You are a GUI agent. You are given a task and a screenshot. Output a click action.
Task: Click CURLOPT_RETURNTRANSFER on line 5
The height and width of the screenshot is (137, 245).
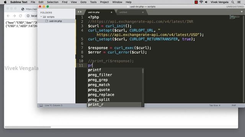coord(154,39)
